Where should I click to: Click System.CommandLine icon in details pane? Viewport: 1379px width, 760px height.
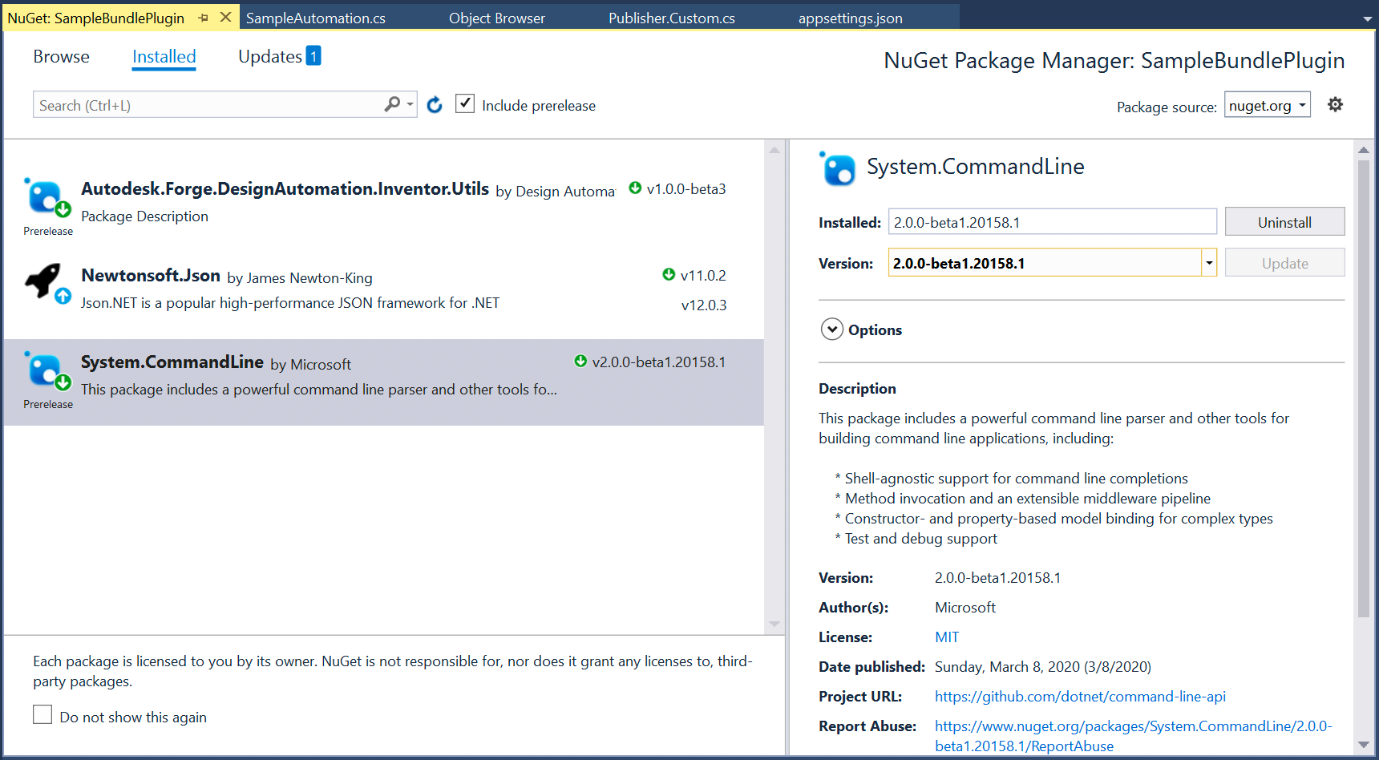pyautogui.click(x=838, y=168)
